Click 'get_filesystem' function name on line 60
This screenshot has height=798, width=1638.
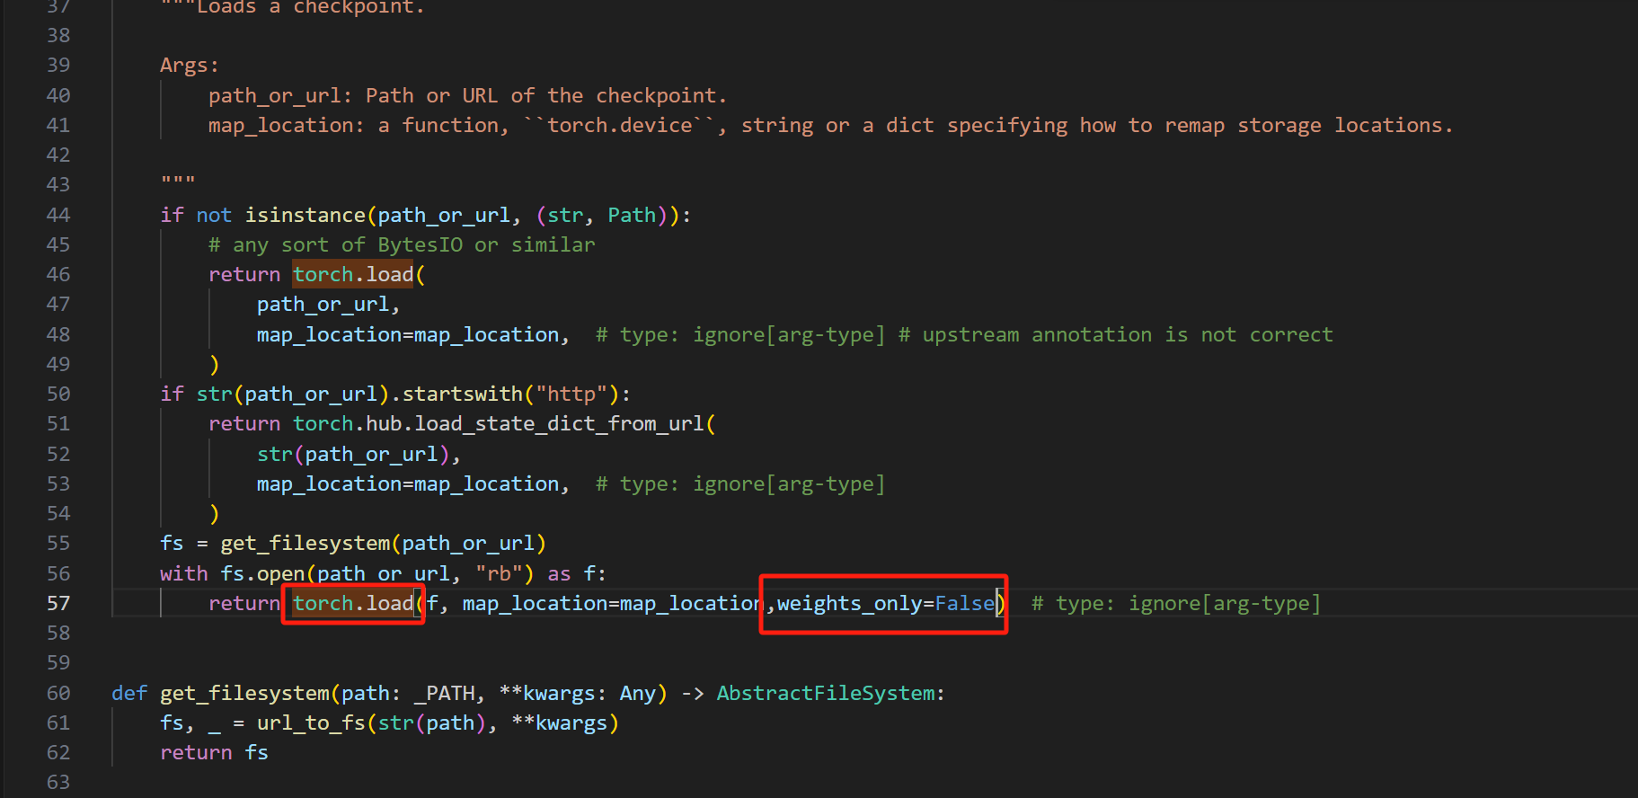pyautogui.click(x=244, y=693)
